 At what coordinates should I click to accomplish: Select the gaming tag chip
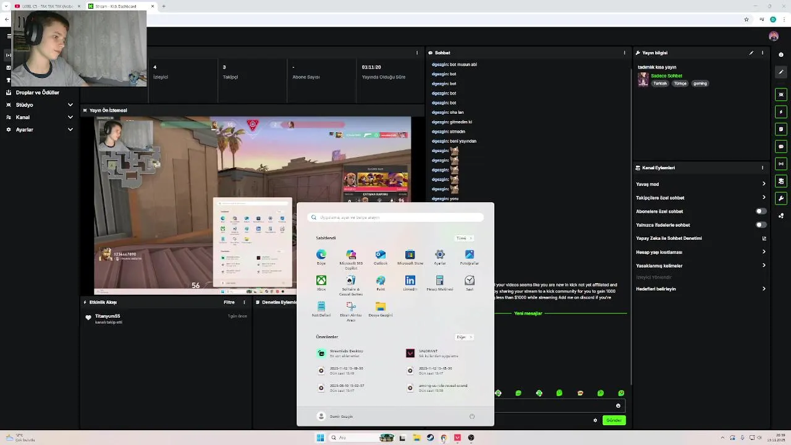click(700, 83)
